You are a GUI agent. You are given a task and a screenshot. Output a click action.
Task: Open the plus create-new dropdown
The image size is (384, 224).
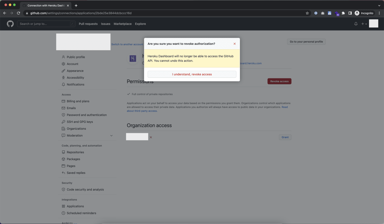tap(364, 24)
